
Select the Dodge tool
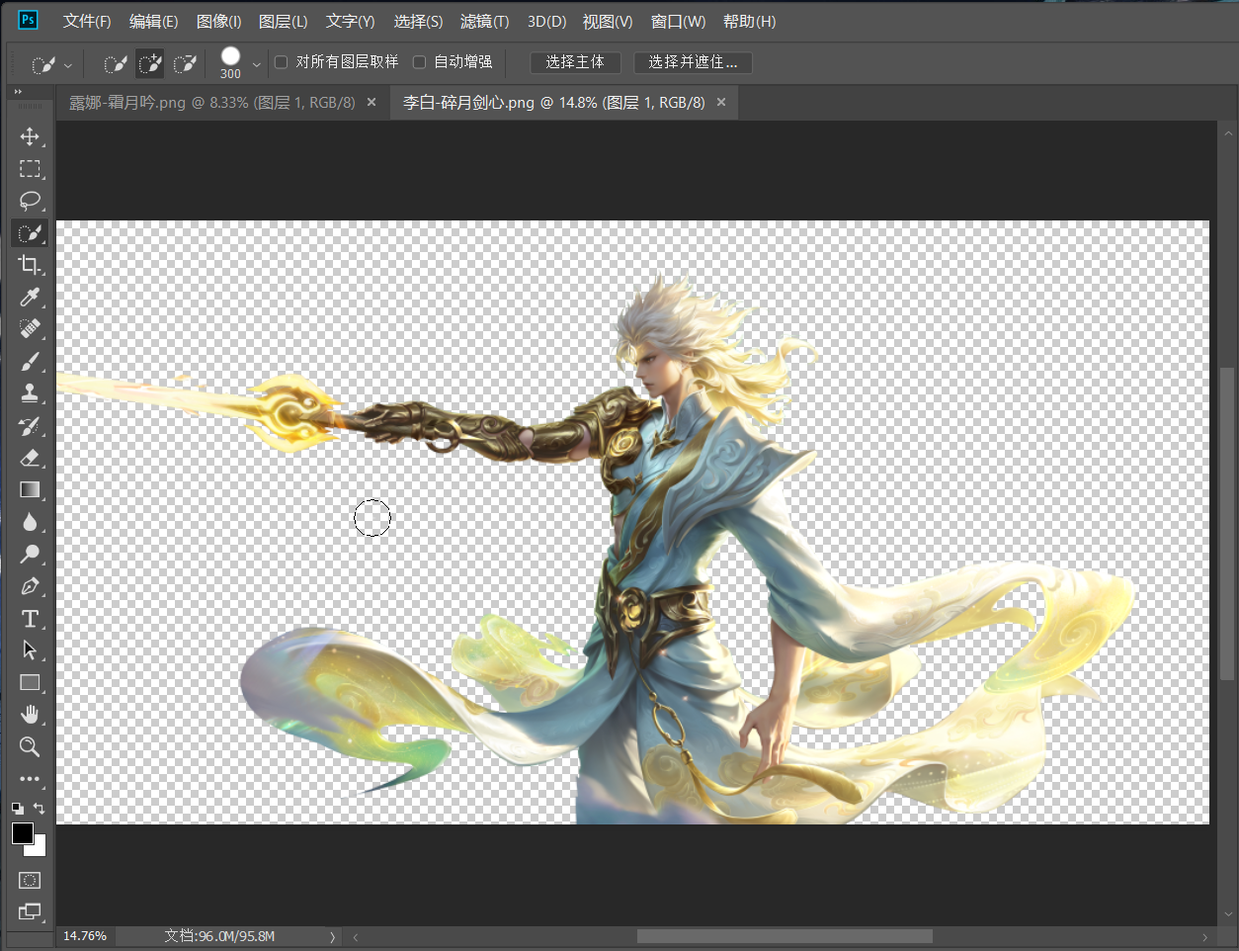click(x=30, y=555)
